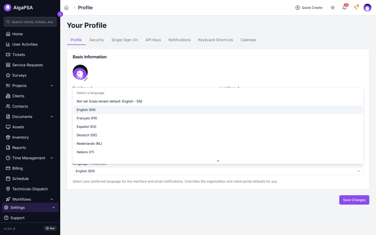Click the profile avatar image

coord(80,72)
